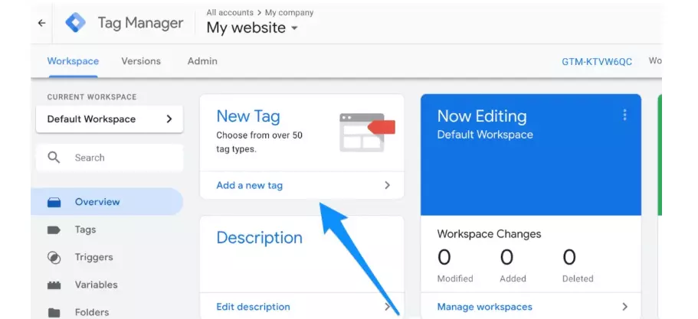Click the Variables brick icon

tap(54, 285)
